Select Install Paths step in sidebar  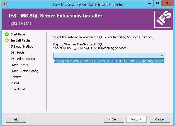20,40
